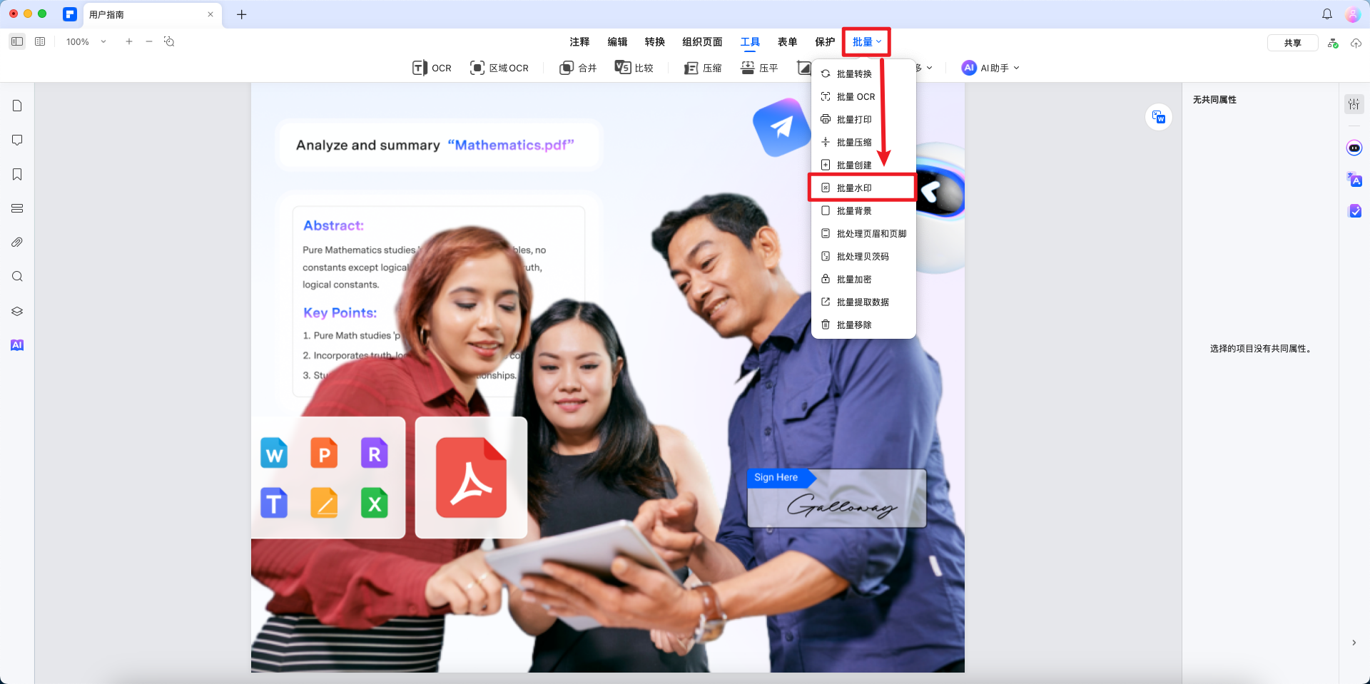Click the zoom in plus button
This screenshot has height=684, width=1370.
(129, 41)
